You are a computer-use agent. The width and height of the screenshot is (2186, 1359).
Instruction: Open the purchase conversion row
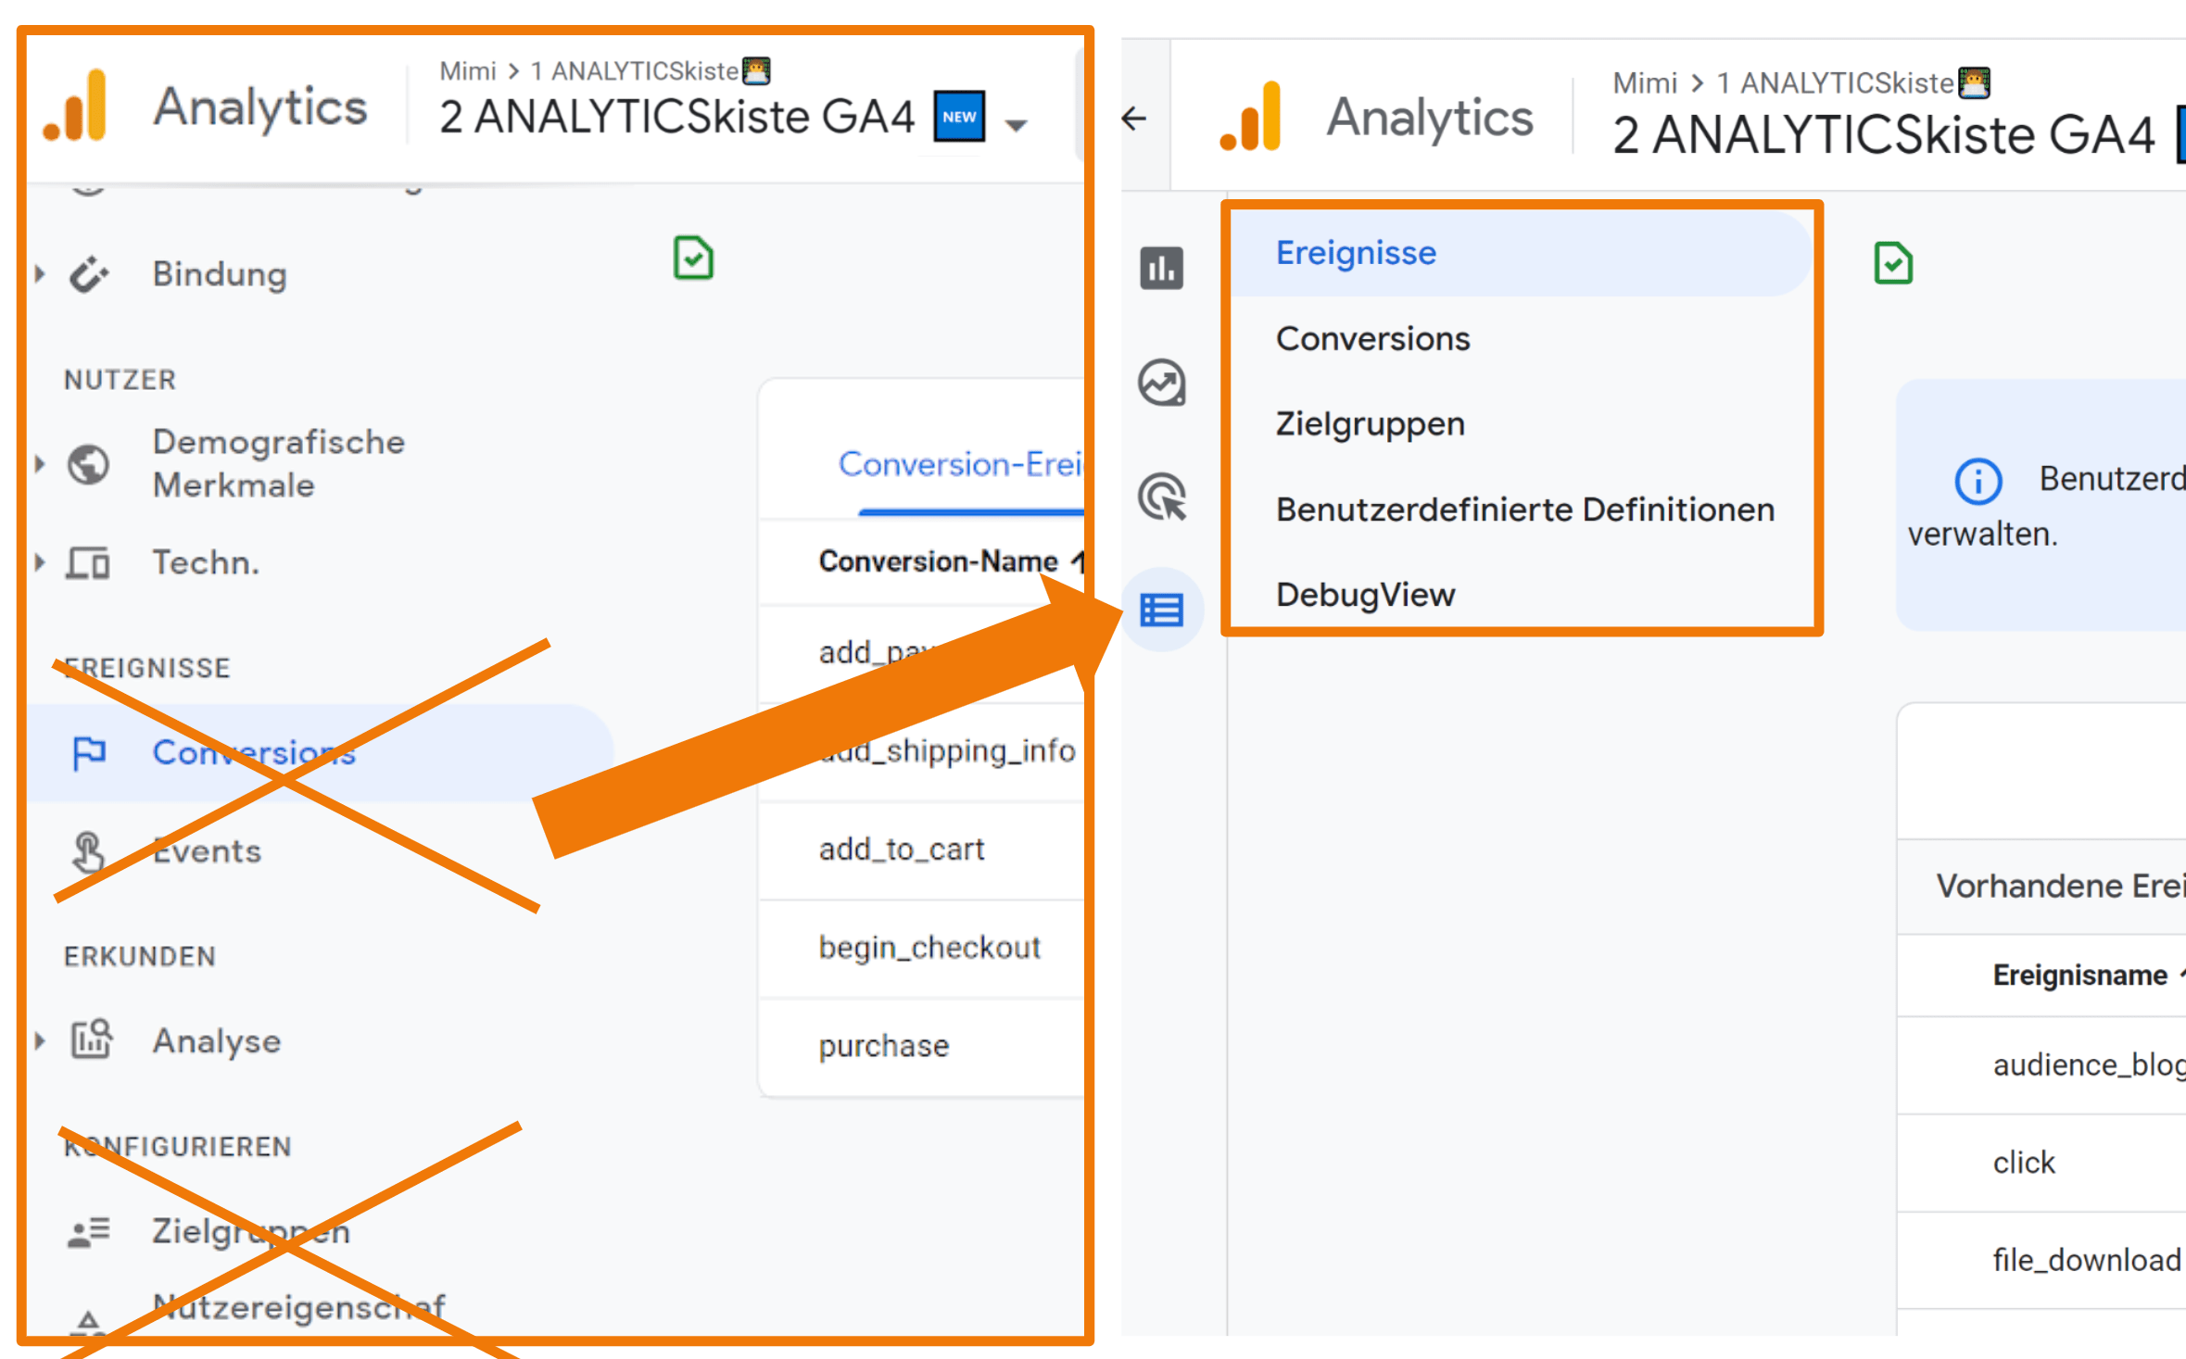click(884, 1046)
